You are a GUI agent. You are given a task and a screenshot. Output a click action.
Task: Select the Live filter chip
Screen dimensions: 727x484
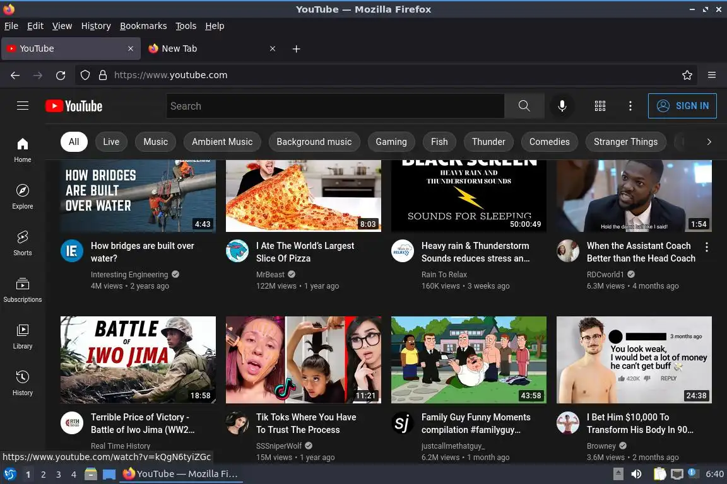click(x=111, y=142)
